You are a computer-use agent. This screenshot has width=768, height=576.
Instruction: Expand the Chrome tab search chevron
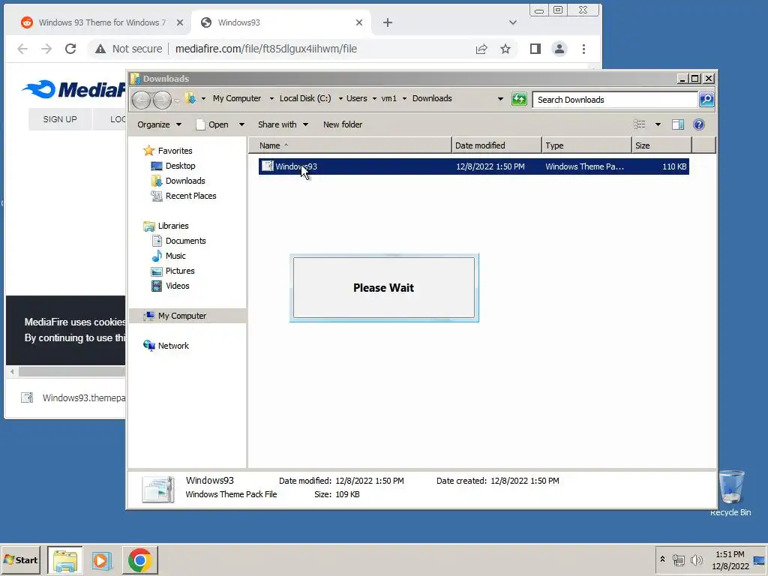512,22
